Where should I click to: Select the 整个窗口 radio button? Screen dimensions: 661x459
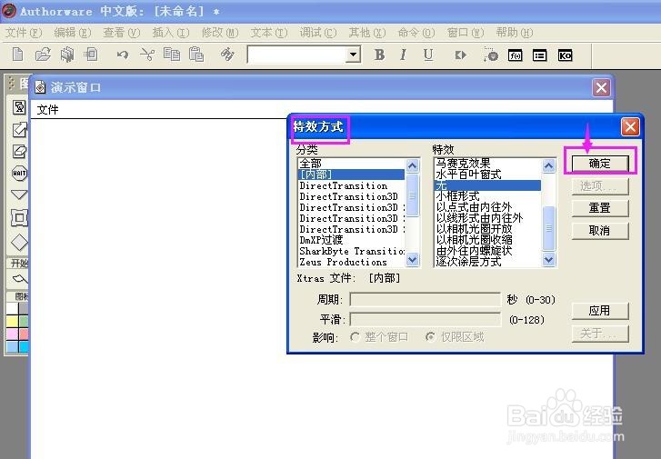(x=355, y=337)
